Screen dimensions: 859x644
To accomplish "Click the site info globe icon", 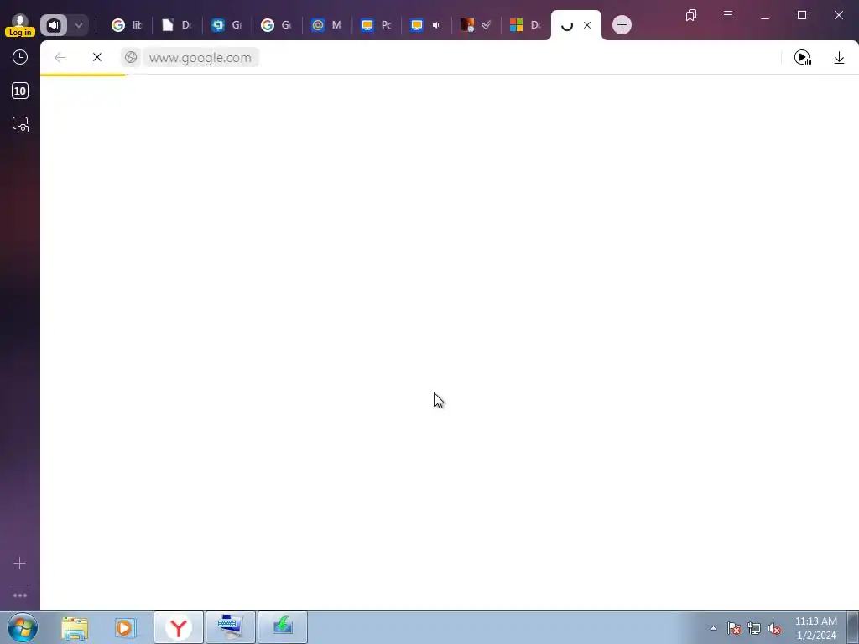I will [x=130, y=58].
